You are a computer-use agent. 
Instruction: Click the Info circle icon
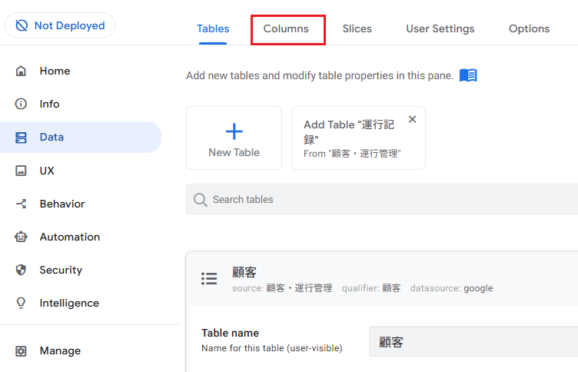tap(22, 104)
